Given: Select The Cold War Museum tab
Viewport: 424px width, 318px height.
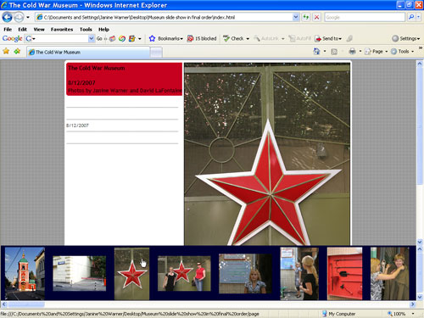Looking at the screenshot, I should 88,52.
